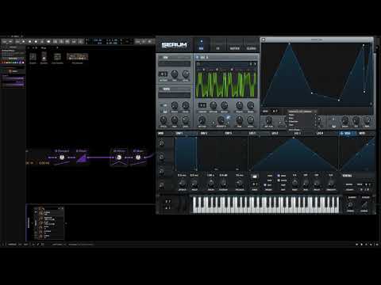
Task: Toggle the portamento SCALED option
Action: [365, 197]
